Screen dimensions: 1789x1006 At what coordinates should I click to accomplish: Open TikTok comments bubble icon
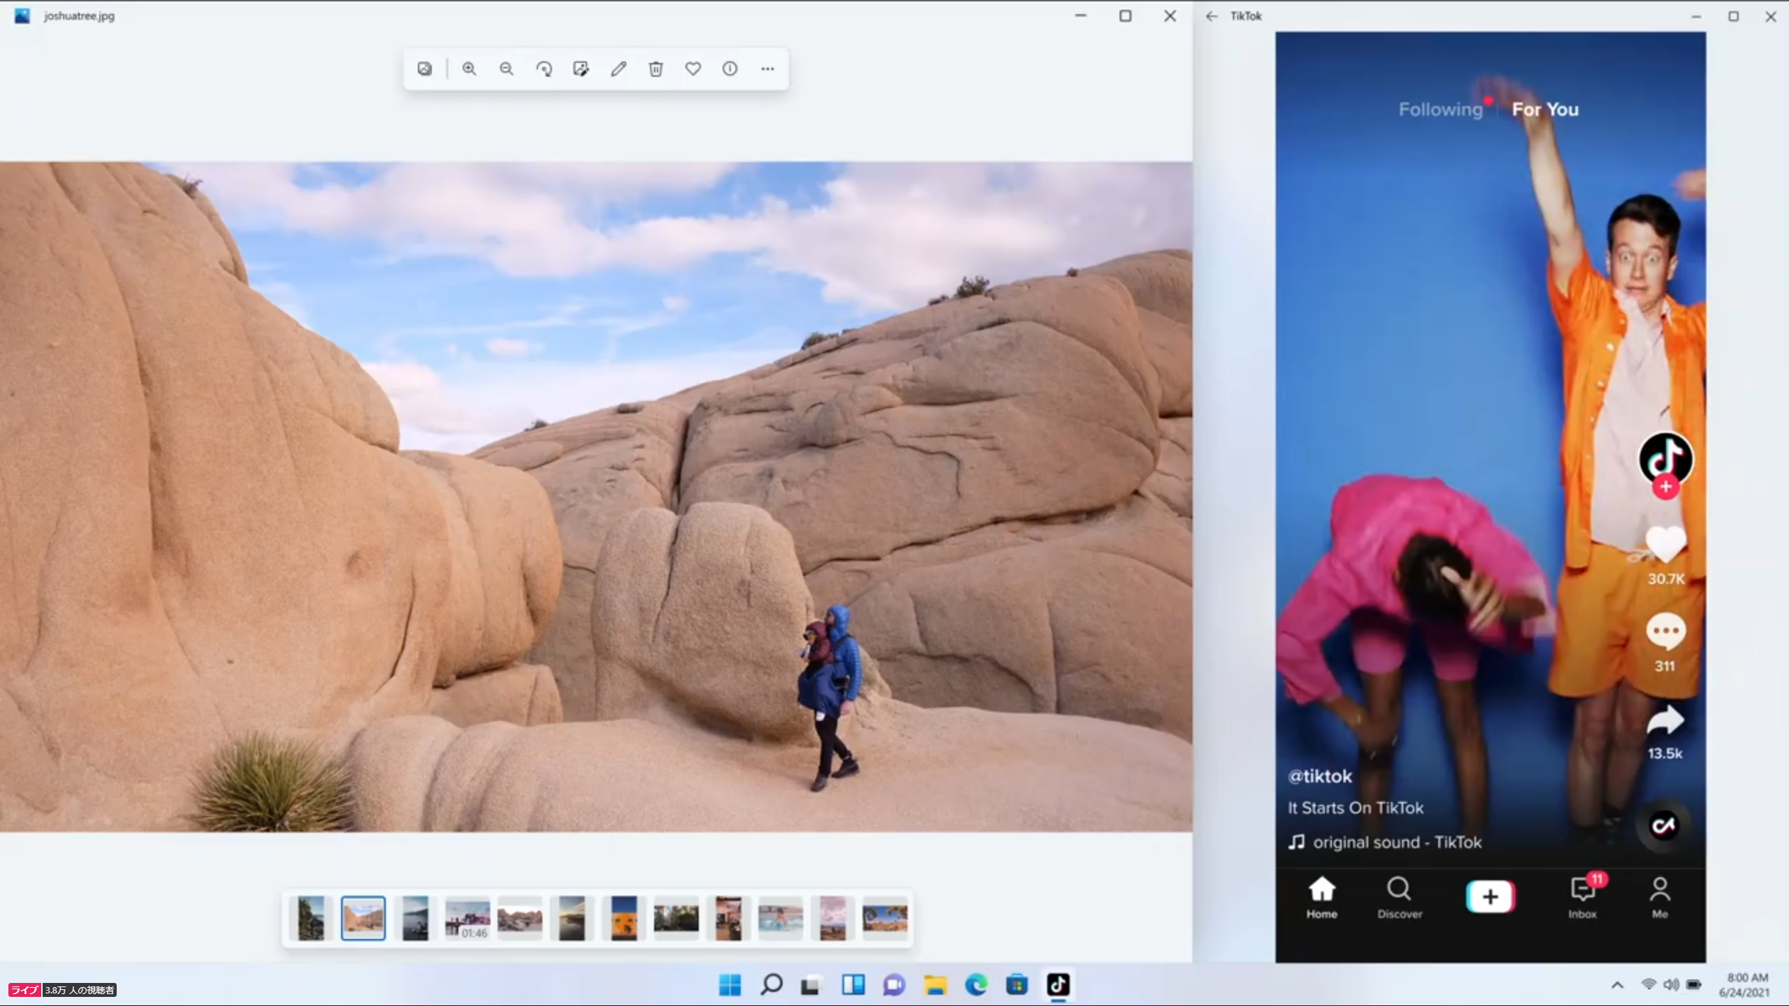(1665, 632)
